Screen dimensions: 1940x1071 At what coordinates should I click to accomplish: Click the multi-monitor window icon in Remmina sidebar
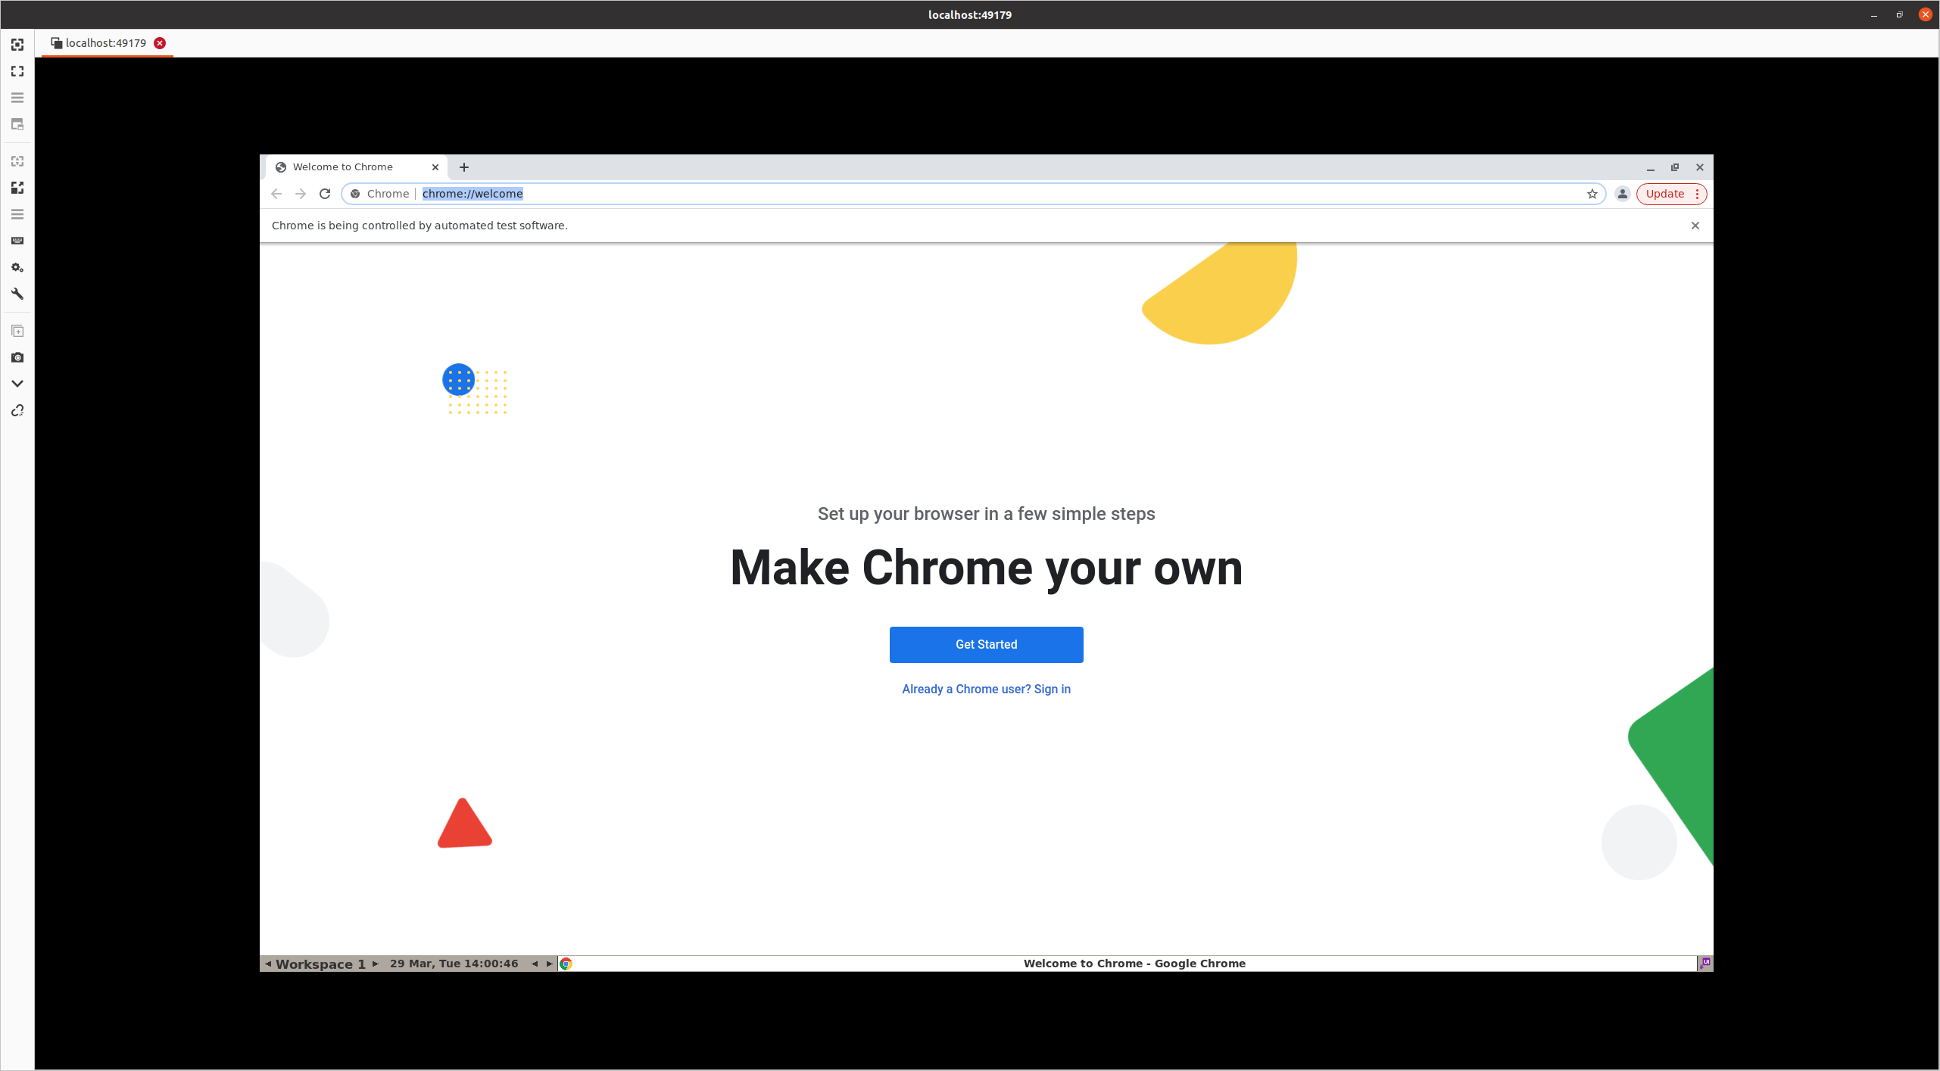tap(17, 124)
